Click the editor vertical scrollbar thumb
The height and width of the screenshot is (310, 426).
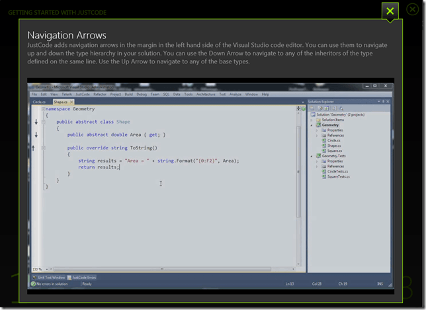298,172
